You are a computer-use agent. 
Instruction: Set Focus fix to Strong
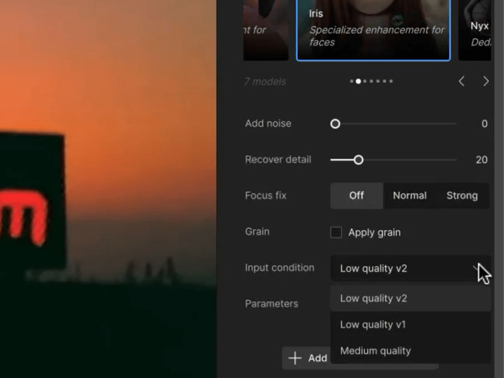click(x=462, y=195)
